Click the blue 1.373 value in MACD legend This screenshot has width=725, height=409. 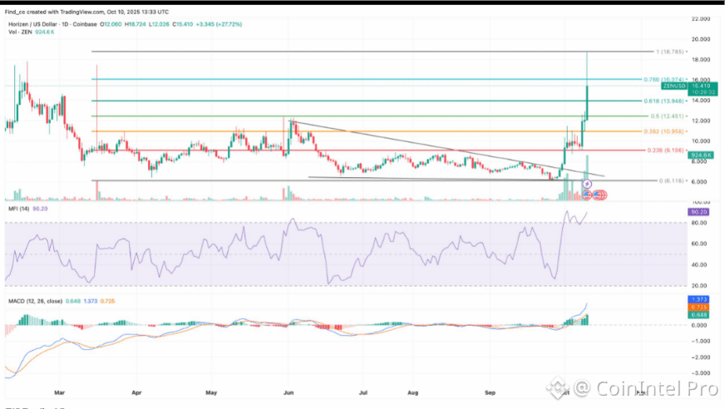tap(91, 301)
